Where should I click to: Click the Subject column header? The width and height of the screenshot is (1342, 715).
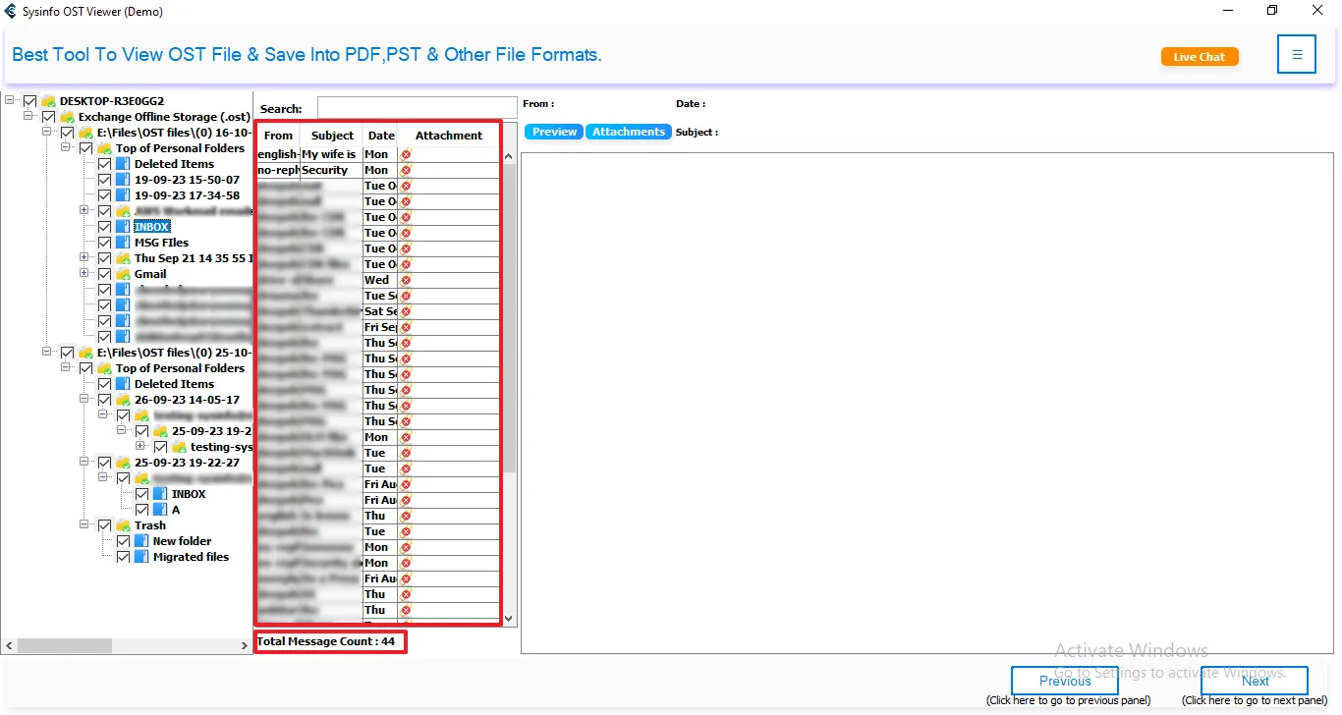coord(332,136)
